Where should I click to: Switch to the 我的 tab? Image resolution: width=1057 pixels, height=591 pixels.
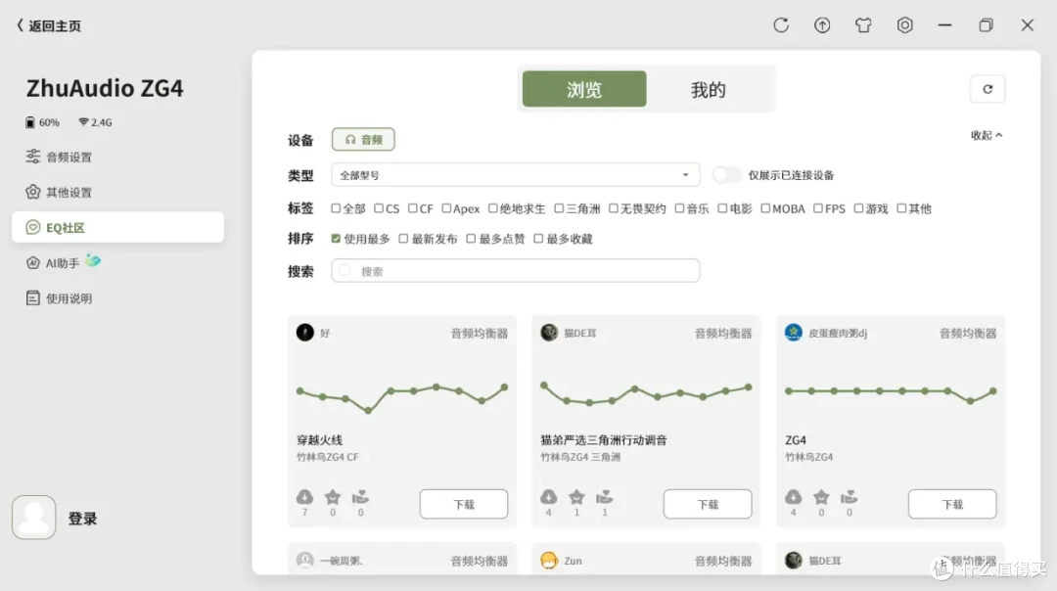point(708,89)
